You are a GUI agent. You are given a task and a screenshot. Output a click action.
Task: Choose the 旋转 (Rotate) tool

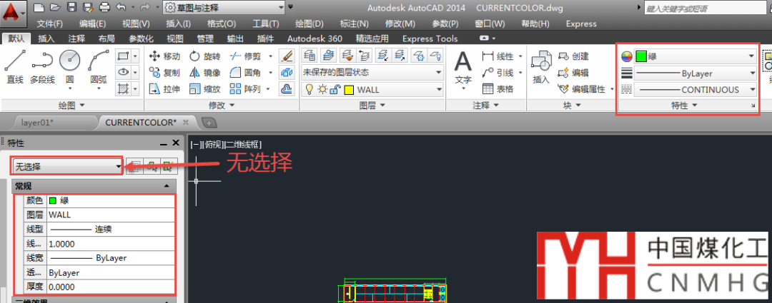click(195, 56)
